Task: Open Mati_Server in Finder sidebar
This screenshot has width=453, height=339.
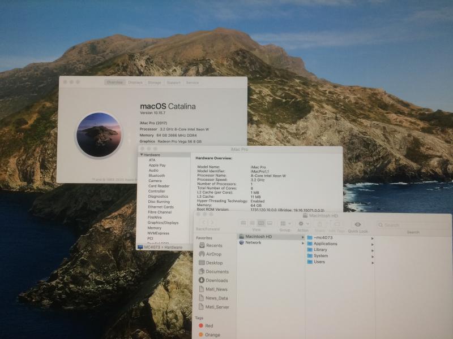Action: coord(214,307)
